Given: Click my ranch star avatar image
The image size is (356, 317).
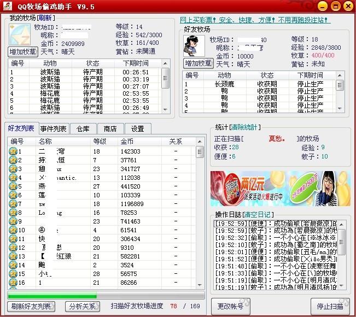Looking at the screenshot, I should point(20,35).
